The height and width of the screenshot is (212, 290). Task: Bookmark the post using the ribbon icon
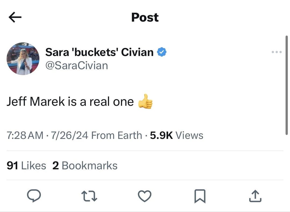pyautogui.click(x=200, y=196)
